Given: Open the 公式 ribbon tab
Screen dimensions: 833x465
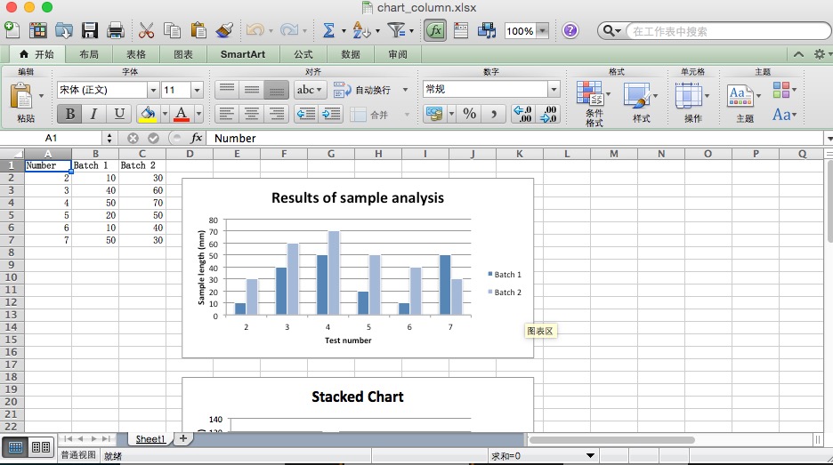Looking at the screenshot, I should click(x=303, y=54).
